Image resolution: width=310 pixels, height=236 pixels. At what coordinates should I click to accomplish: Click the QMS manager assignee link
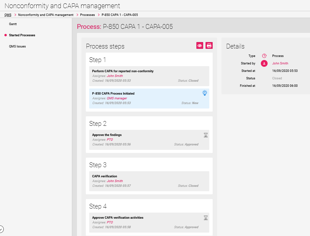coord(117,98)
